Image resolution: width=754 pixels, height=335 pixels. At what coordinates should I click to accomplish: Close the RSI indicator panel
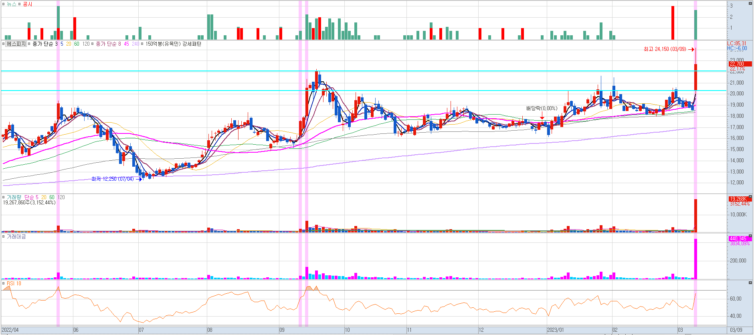coord(750,283)
